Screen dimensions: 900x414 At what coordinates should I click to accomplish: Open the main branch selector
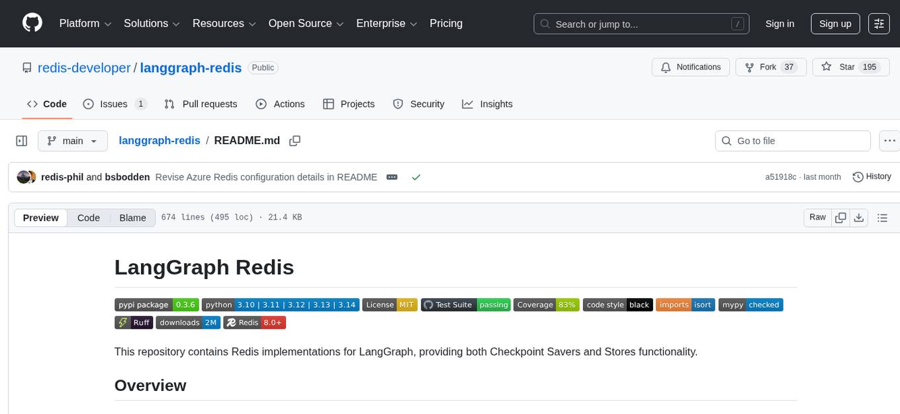[x=73, y=140]
